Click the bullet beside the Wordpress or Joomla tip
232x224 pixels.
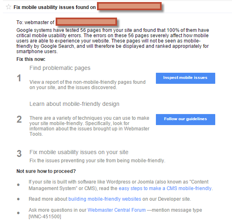[x=18, y=185]
